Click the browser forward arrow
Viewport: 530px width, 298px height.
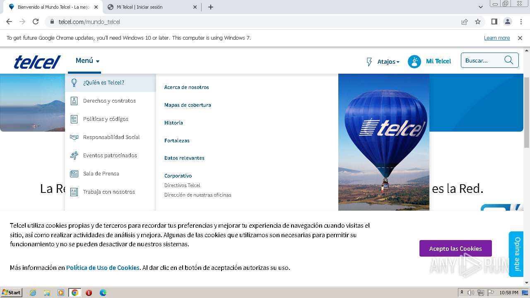pos(22,22)
